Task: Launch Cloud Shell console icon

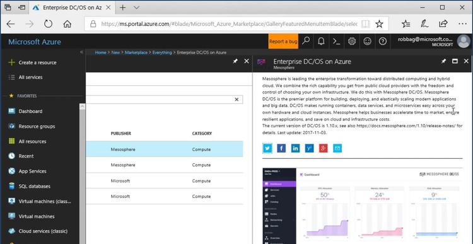Action: (337, 42)
